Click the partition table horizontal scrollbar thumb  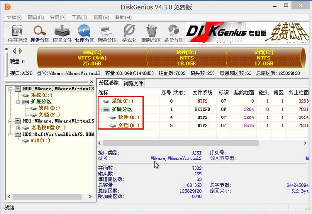click(181, 143)
